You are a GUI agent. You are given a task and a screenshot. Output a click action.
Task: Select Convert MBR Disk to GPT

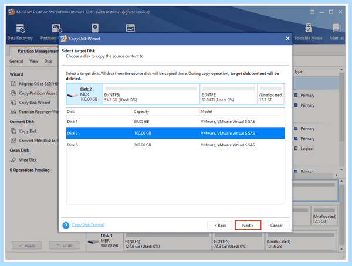(x=35, y=141)
